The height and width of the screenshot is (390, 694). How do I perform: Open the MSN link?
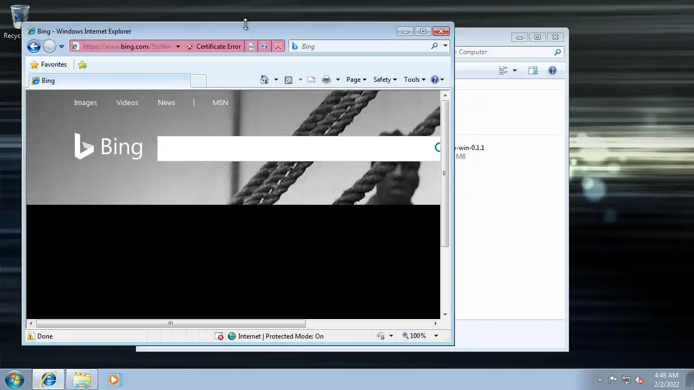coord(220,102)
